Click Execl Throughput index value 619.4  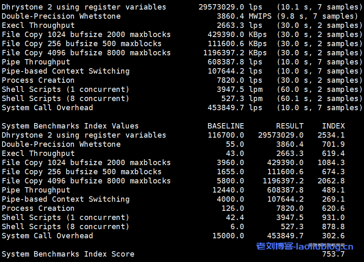[333, 153]
